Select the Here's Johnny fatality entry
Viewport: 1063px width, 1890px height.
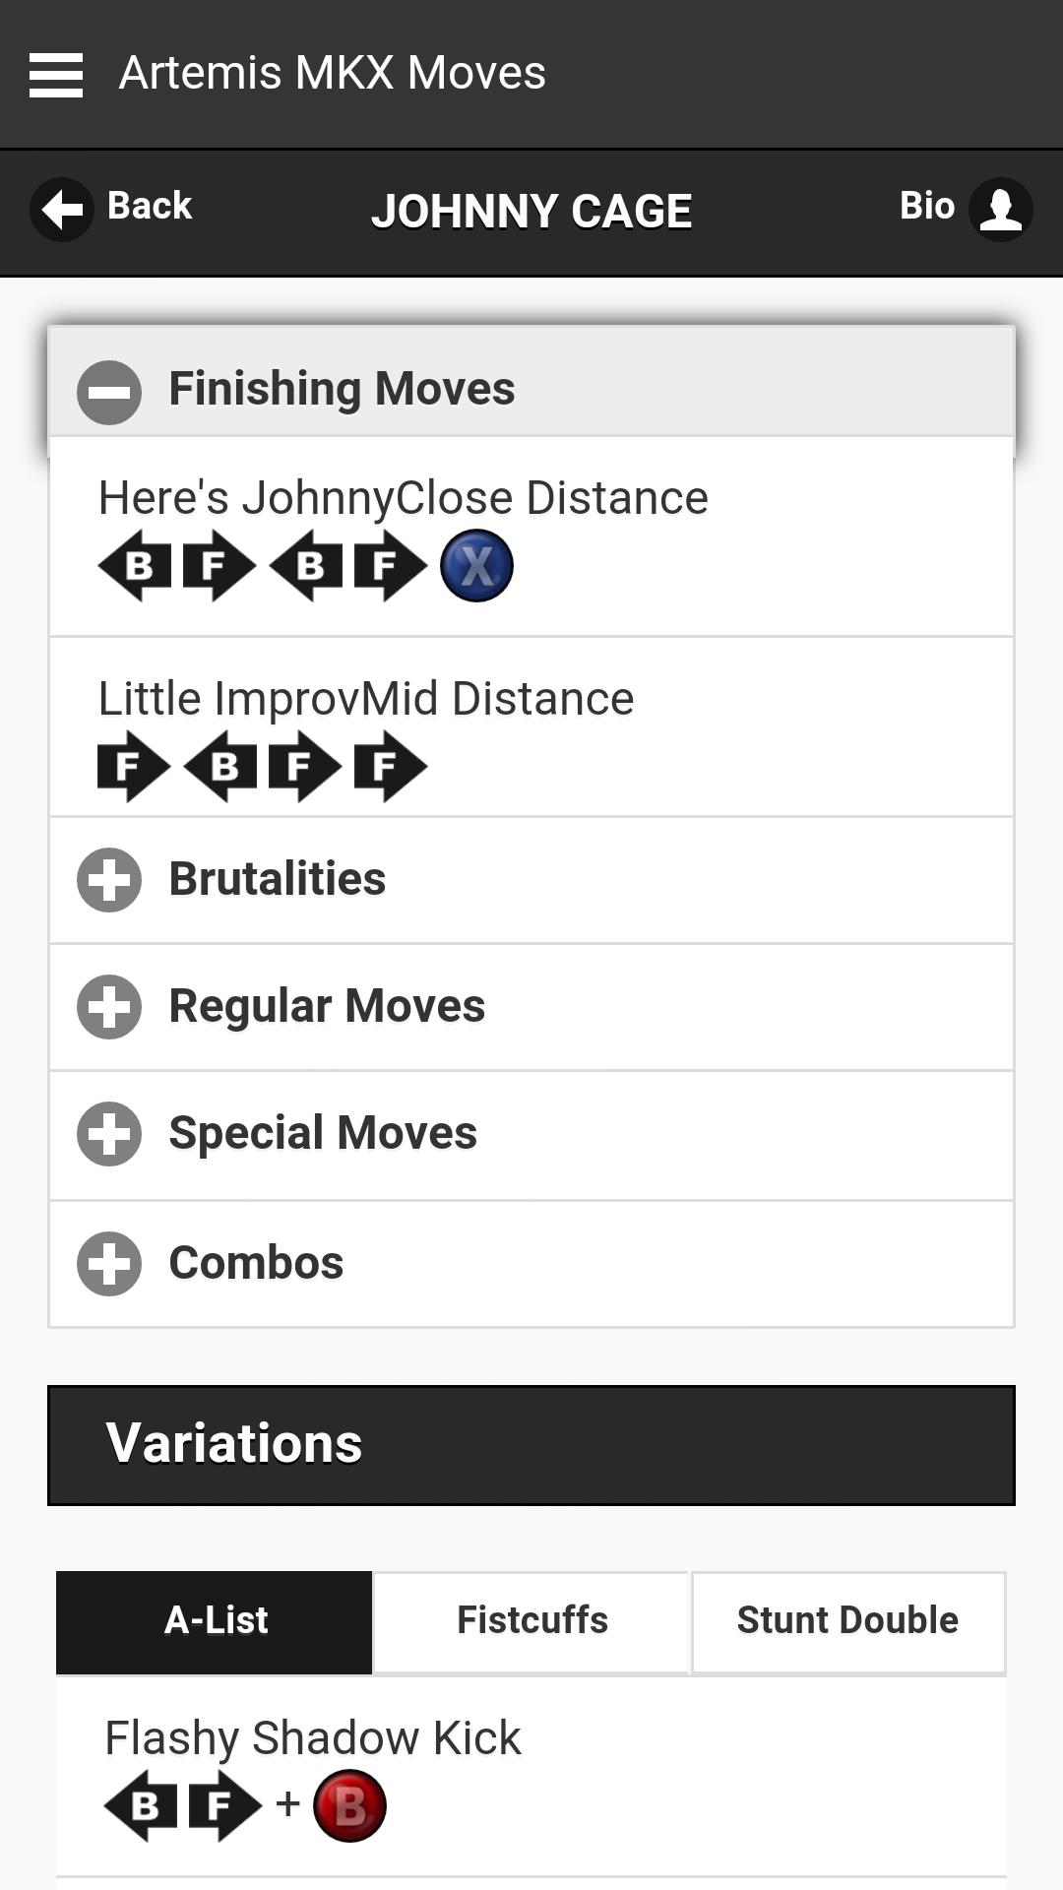point(403,498)
